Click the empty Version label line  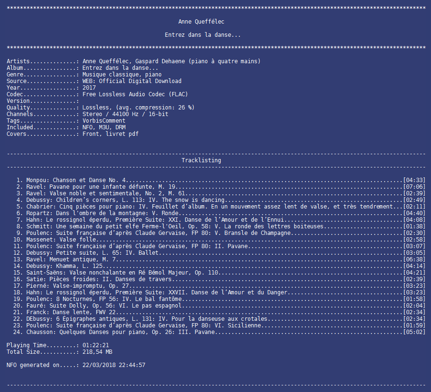[43, 101]
